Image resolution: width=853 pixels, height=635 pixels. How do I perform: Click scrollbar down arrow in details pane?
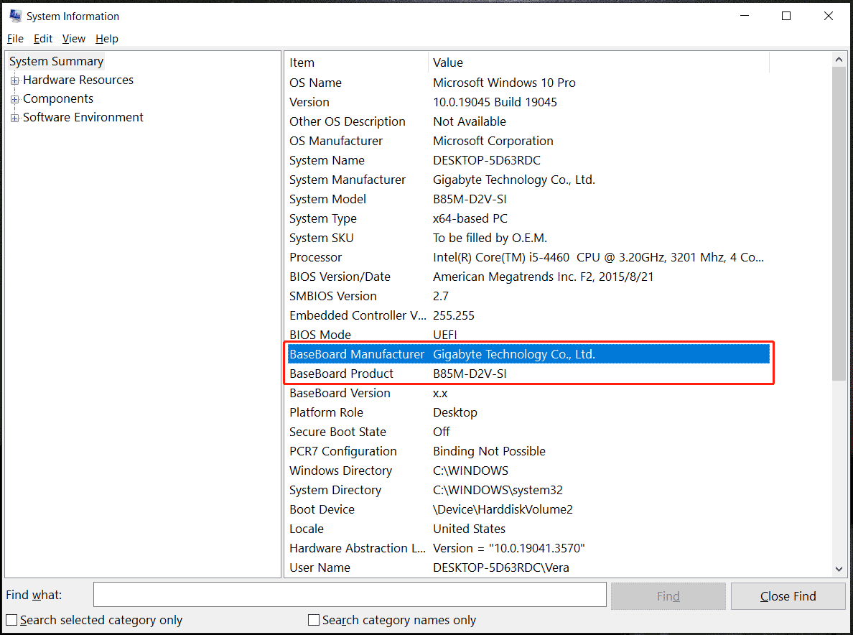[839, 569]
